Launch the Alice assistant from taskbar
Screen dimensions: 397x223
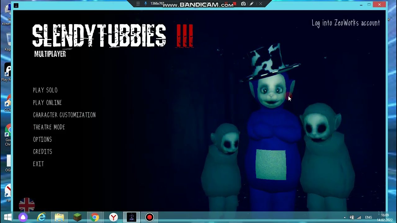[23, 217]
